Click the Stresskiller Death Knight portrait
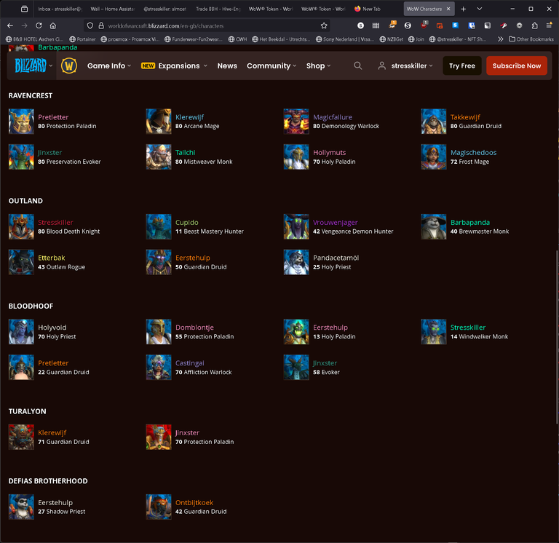This screenshot has height=543, width=559. coord(21,227)
